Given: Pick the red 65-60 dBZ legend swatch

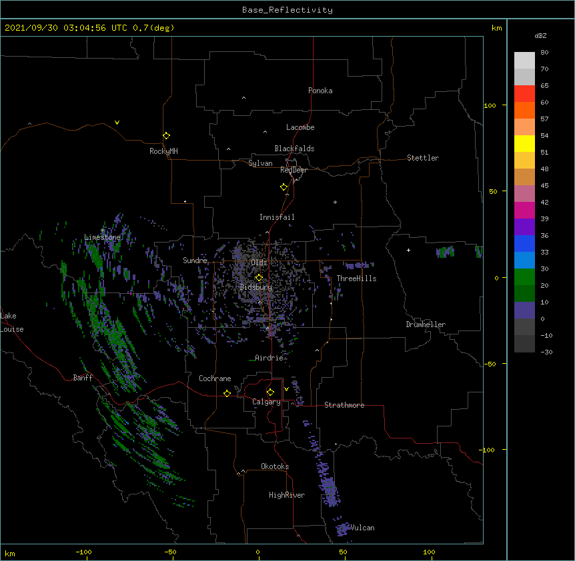Looking at the screenshot, I should pos(524,94).
